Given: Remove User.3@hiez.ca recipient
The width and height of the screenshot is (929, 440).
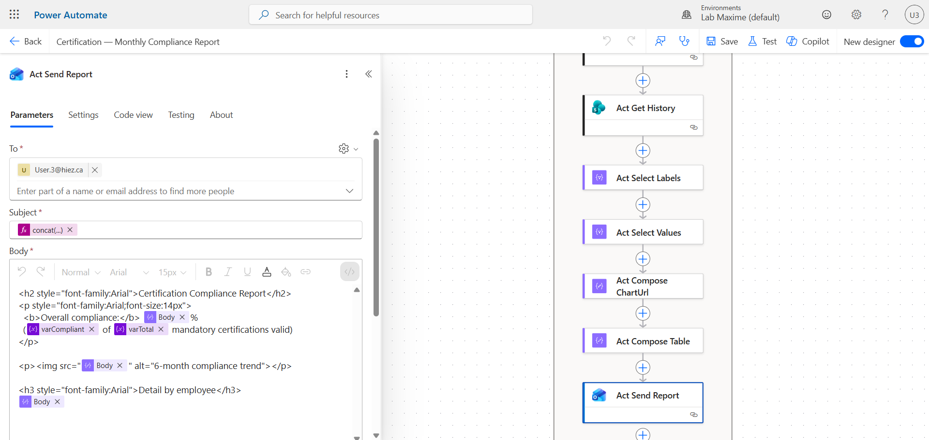Looking at the screenshot, I should pos(95,170).
